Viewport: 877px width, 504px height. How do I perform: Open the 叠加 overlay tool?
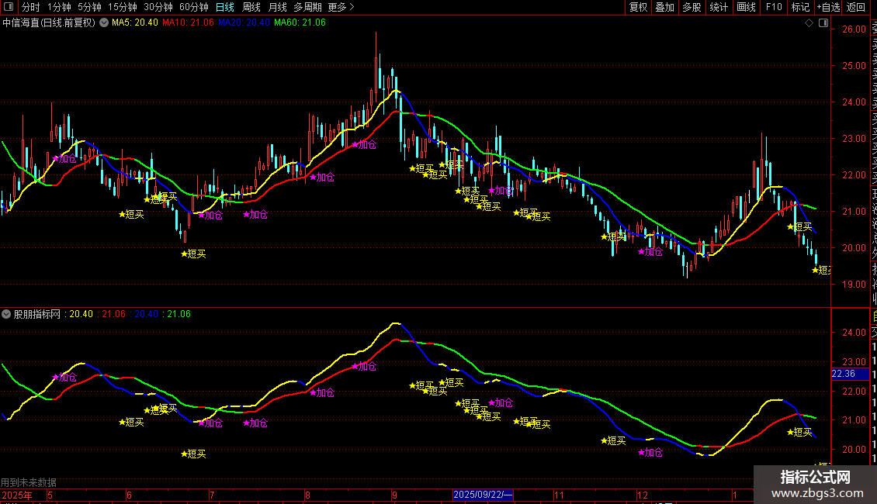(x=664, y=7)
